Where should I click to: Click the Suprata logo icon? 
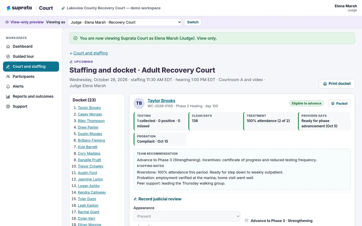pos(8,8)
